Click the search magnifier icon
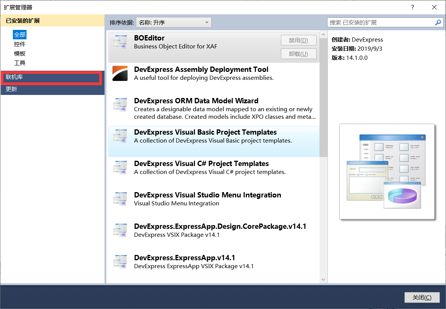This screenshot has height=309, width=446. tap(438, 22)
